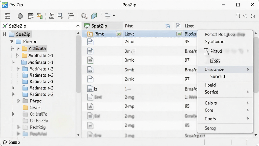The height and width of the screenshot is (146, 259).
Task: Click the file icon in the 3-mp row
Action: (90, 106)
